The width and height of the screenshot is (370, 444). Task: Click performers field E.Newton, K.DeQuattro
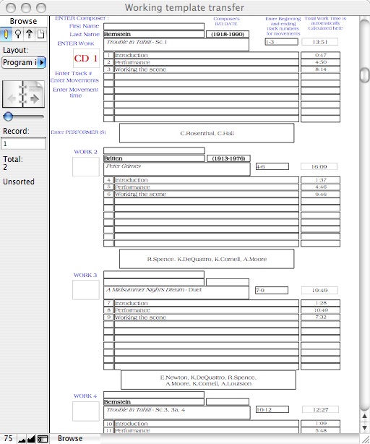pos(208,380)
